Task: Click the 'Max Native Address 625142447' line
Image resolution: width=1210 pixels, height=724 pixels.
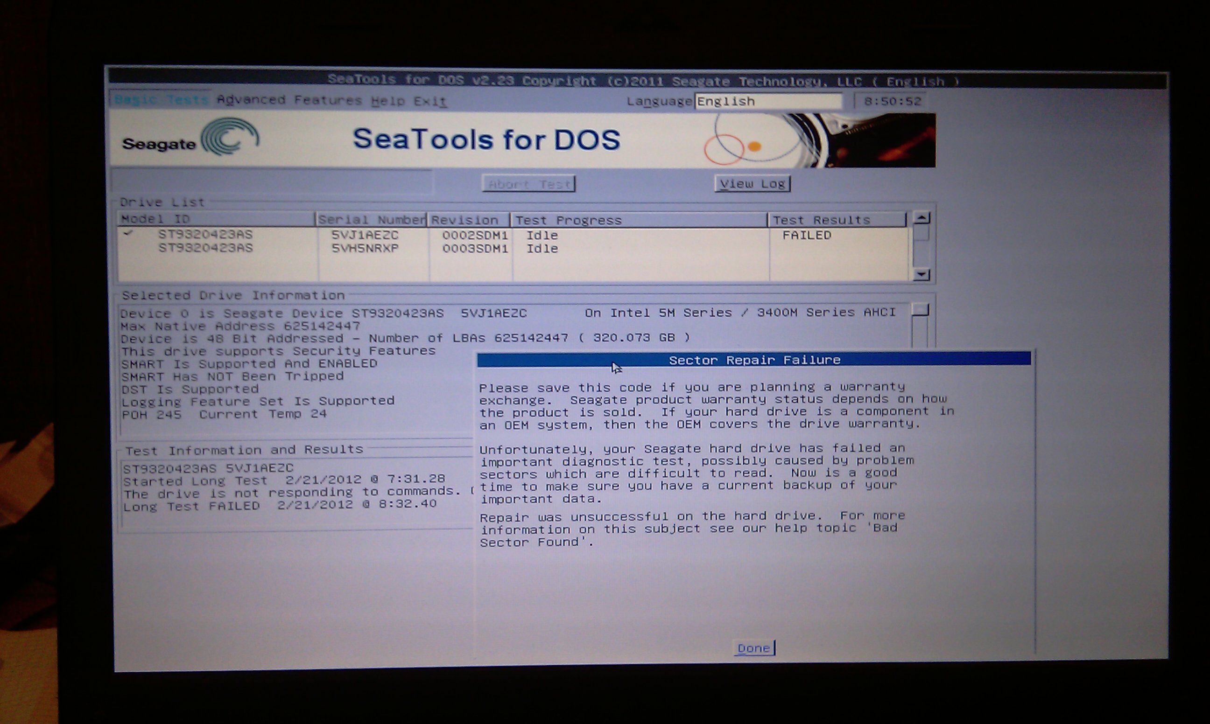Action: pyautogui.click(x=240, y=326)
